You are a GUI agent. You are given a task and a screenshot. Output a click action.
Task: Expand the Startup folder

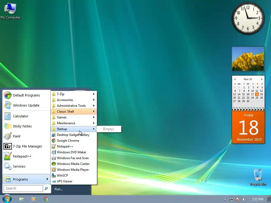point(74,129)
